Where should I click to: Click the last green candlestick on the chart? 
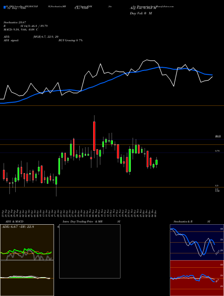coord(156,162)
